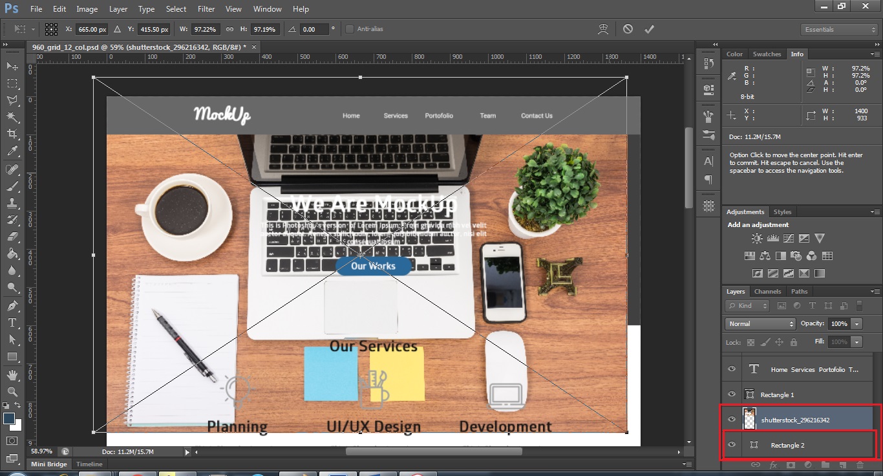Click the warp mode switch icon
Screen dimensions: 883x476
tap(604, 29)
